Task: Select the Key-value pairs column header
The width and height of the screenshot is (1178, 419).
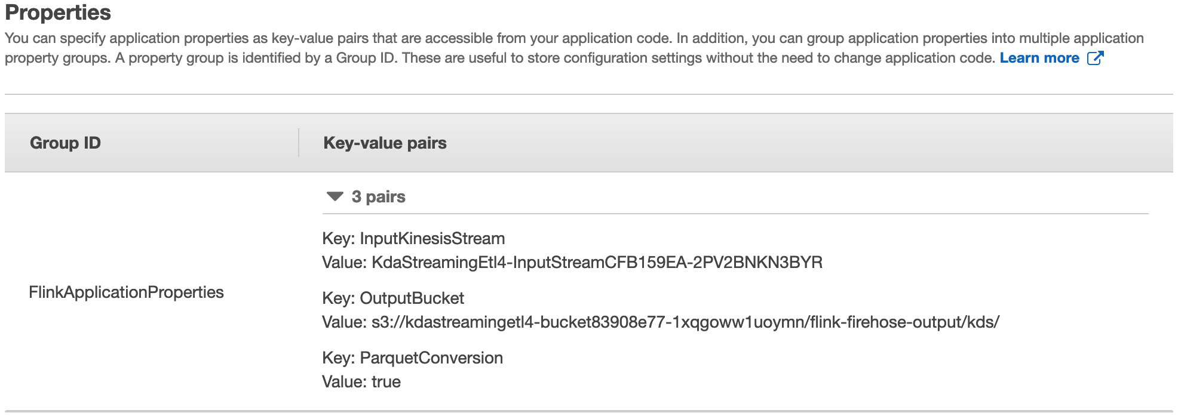Action: (385, 143)
